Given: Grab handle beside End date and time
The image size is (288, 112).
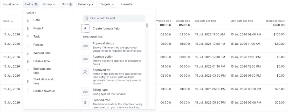Looking at the screenshot, I should click(28, 71).
